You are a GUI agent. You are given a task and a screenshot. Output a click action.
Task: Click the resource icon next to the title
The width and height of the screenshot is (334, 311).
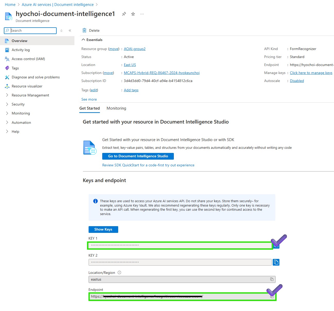coord(9,16)
